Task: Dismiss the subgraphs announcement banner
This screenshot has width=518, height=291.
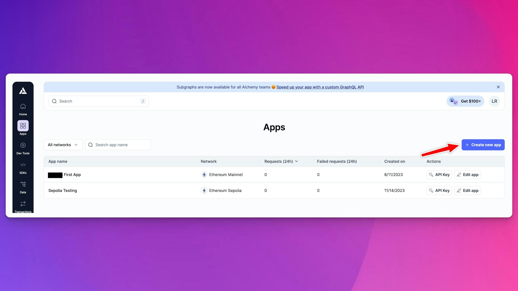Action: click(498, 87)
